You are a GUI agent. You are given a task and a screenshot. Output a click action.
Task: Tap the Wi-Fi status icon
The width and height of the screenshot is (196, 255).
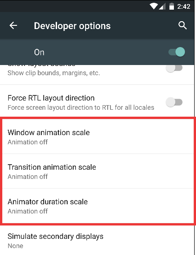(x=154, y=6)
